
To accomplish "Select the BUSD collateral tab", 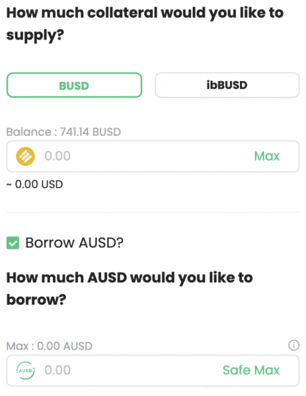I will (x=74, y=85).
